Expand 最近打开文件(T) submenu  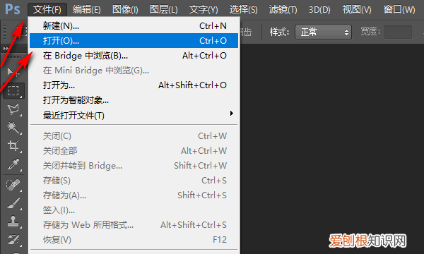coord(134,115)
